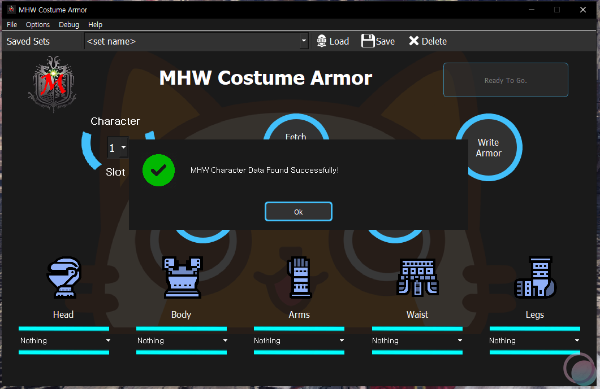This screenshot has width=600, height=389.
Task: Click the Character label text
Action: (x=115, y=121)
